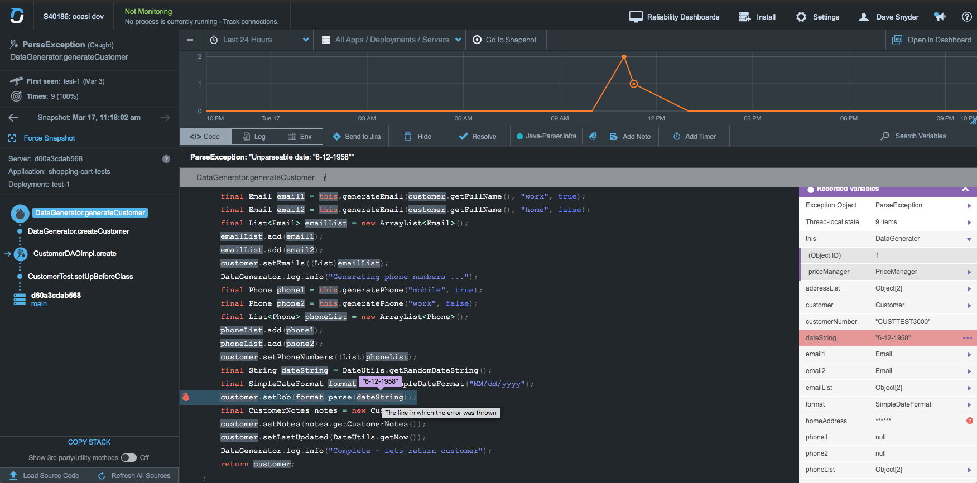This screenshot has width=977, height=483.
Task: Collapse the Recorded Variables panel
Action: 965,190
